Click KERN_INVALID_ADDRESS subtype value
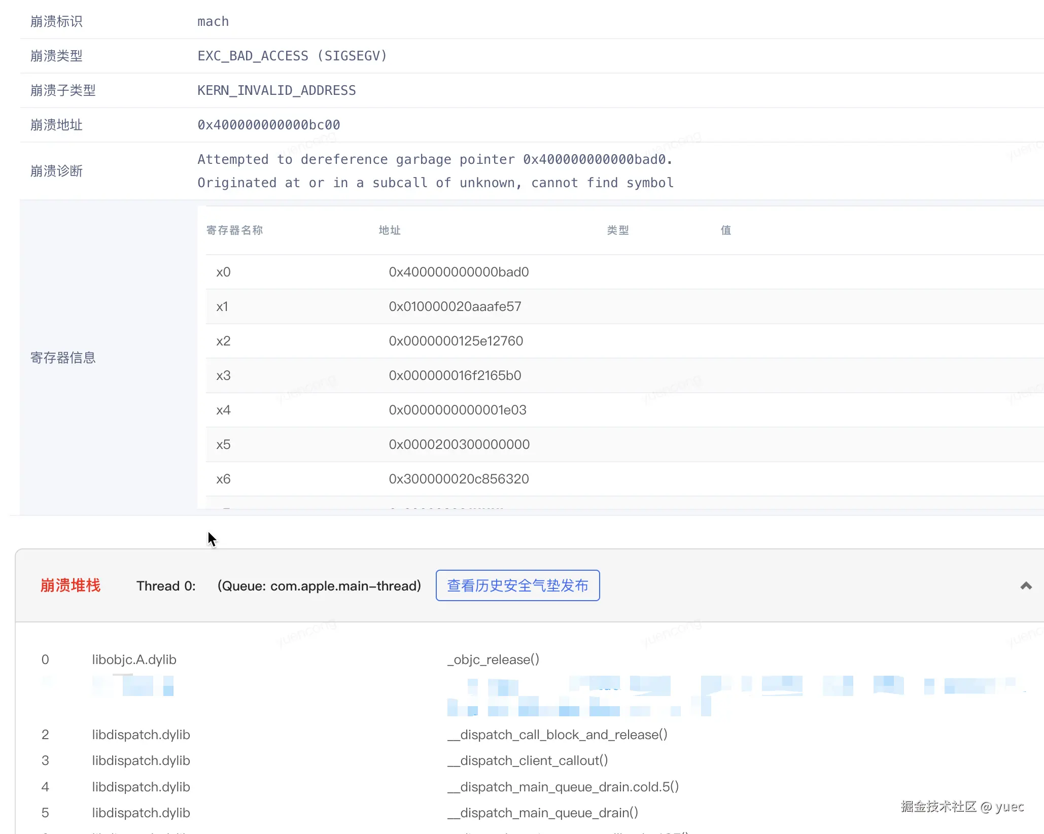The image size is (1044, 834). [276, 90]
